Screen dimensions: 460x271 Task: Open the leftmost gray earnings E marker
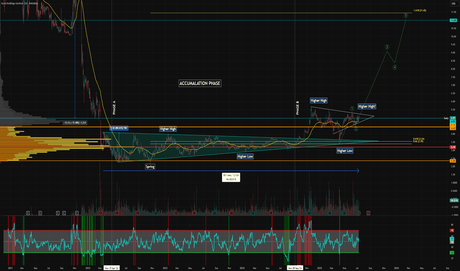[x=28, y=213]
